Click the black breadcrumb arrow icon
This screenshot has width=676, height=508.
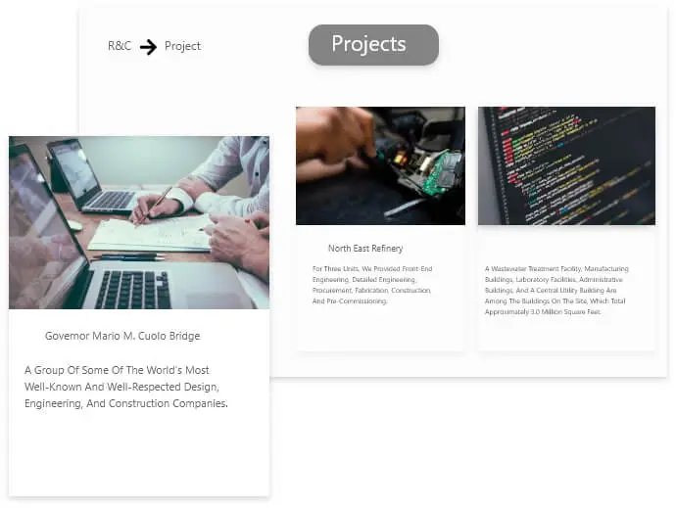click(148, 47)
